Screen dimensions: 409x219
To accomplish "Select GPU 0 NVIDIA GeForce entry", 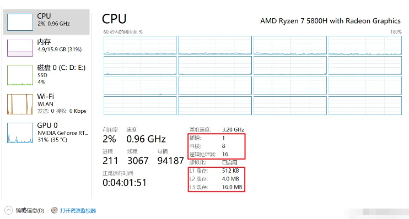I will [x=46, y=132].
